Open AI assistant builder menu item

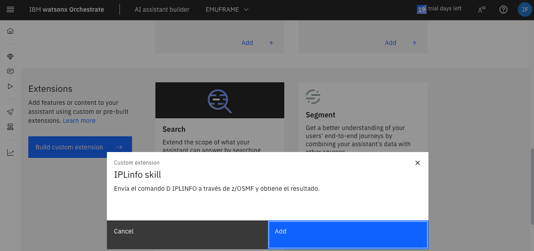(x=162, y=9)
